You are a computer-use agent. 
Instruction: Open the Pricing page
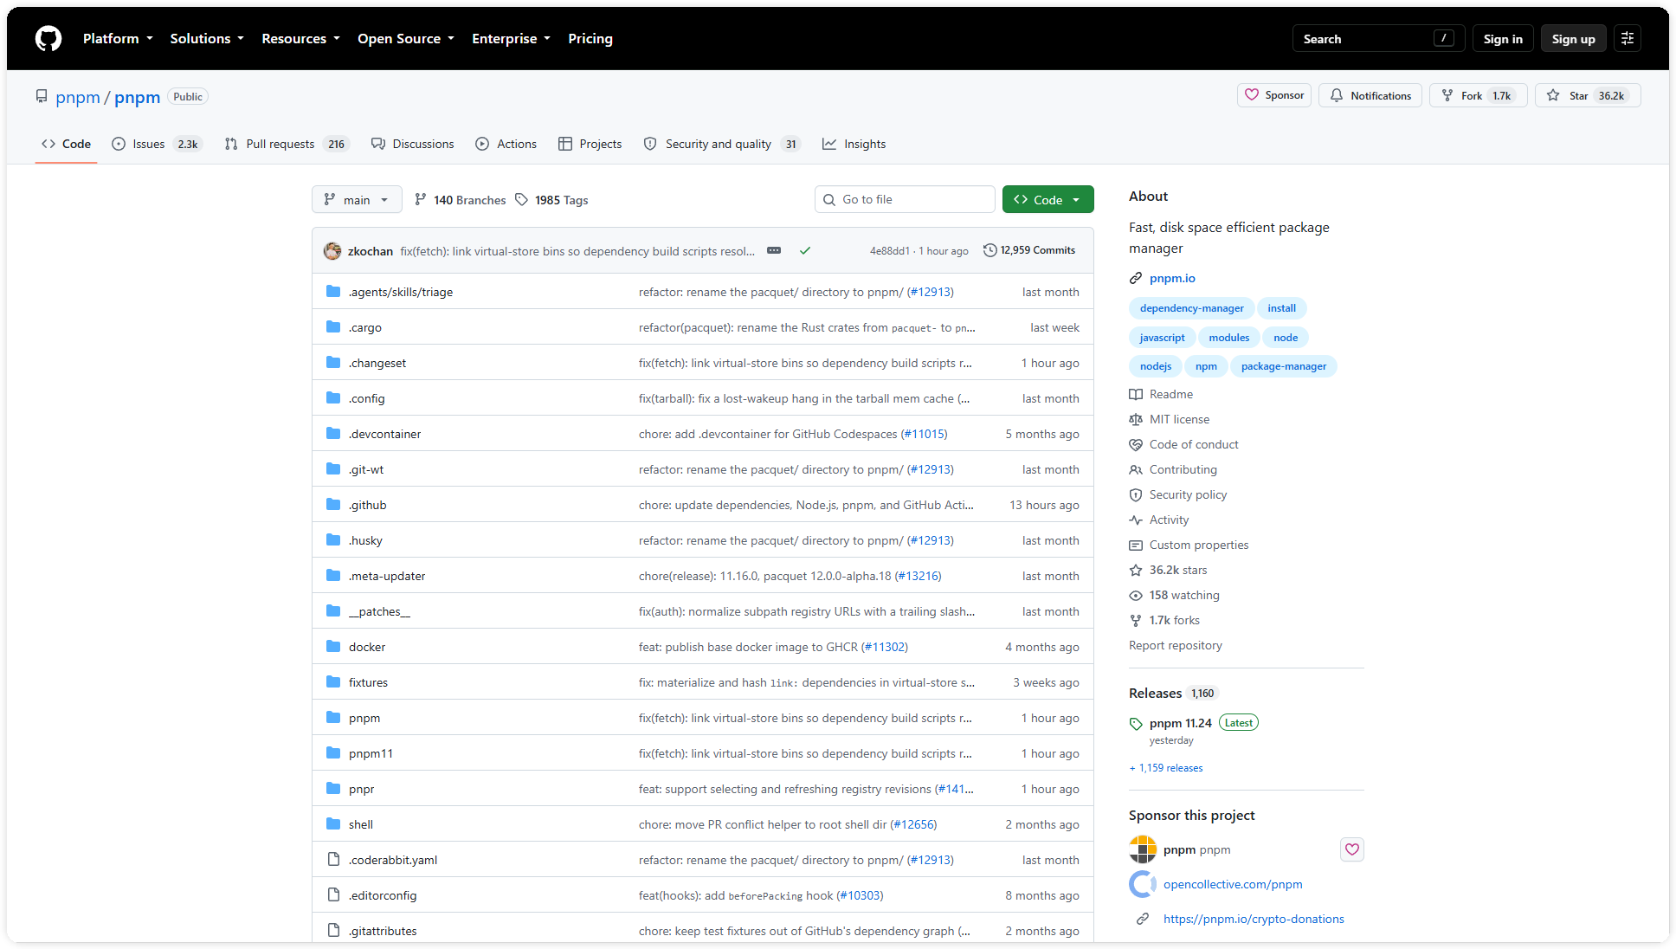(x=590, y=38)
